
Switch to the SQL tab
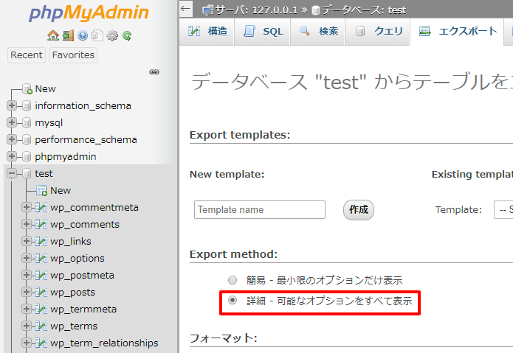264,31
